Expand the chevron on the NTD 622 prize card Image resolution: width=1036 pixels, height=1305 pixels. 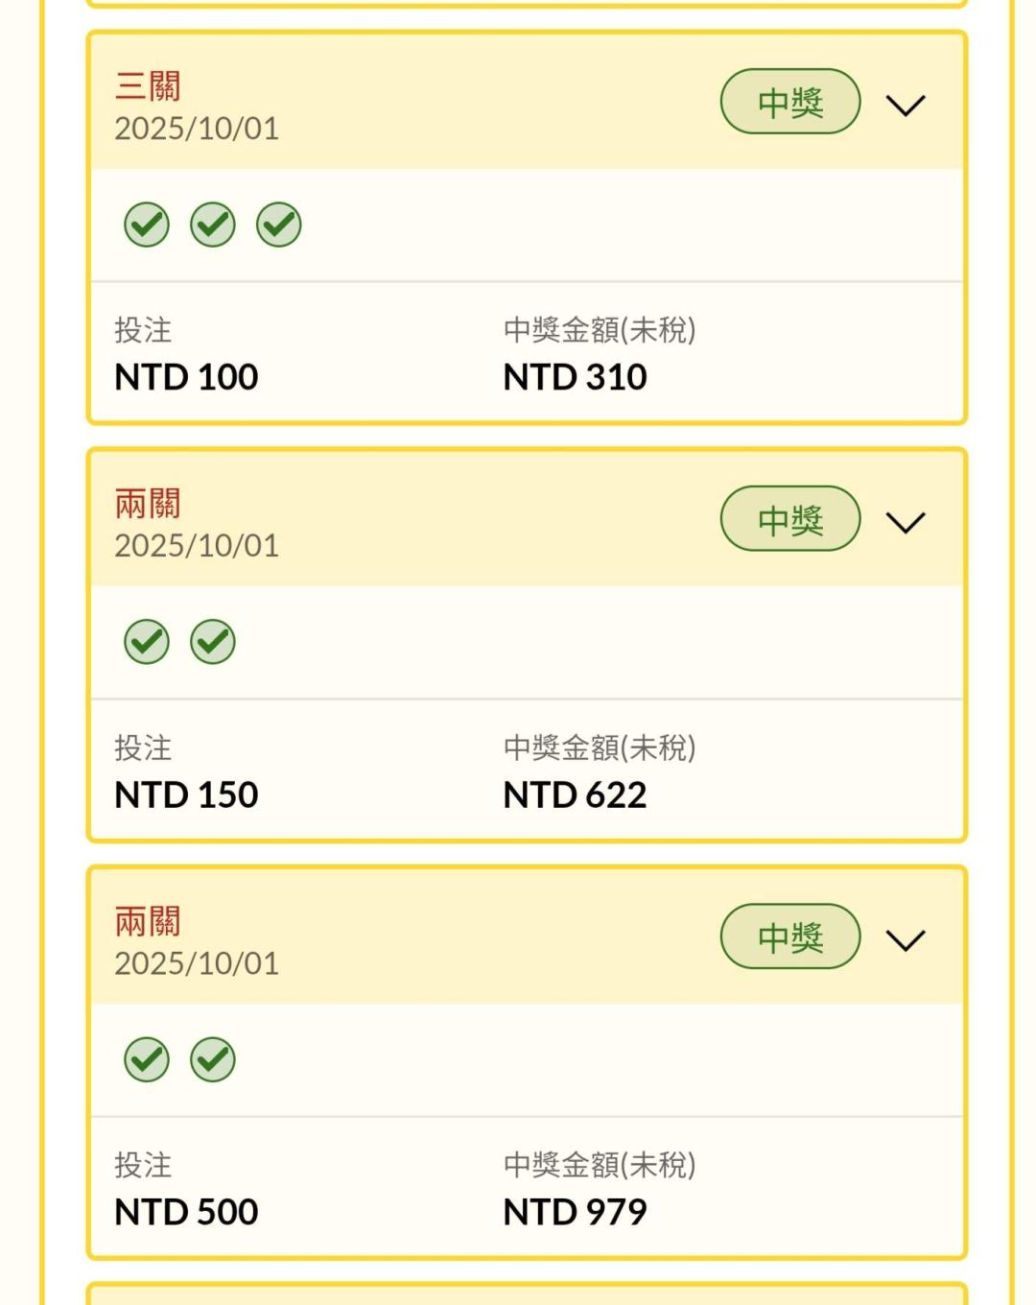906,522
